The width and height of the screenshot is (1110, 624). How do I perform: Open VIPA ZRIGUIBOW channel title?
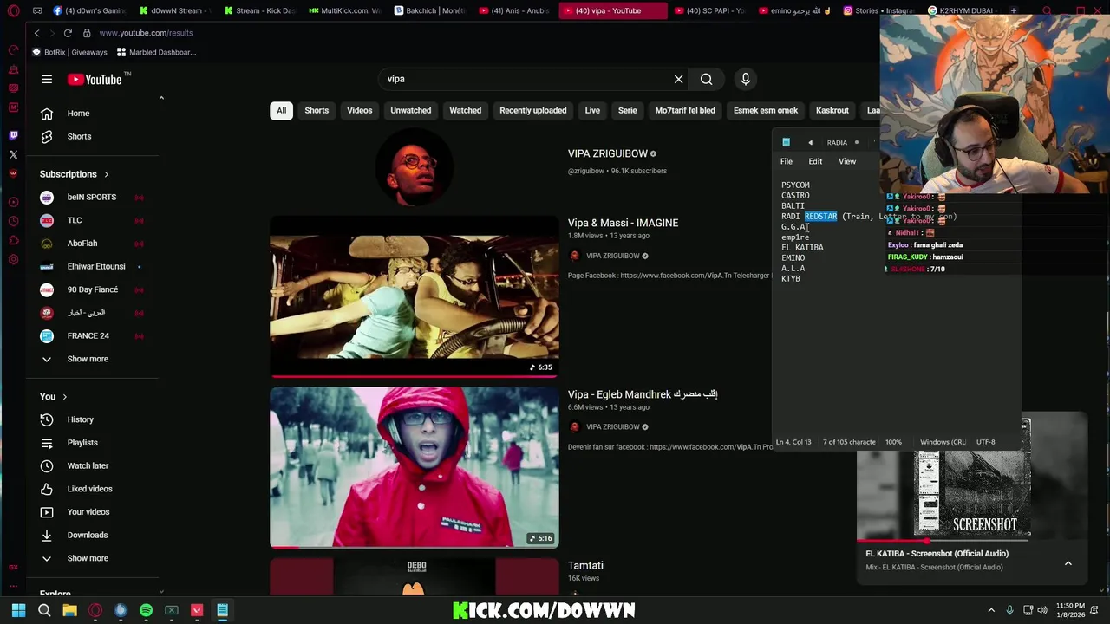(608, 153)
